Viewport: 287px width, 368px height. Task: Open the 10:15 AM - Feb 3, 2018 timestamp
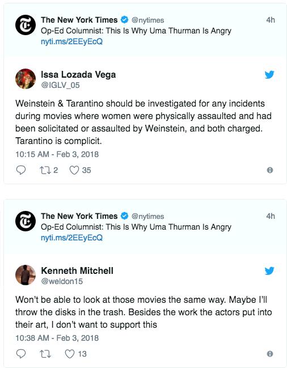57,154
